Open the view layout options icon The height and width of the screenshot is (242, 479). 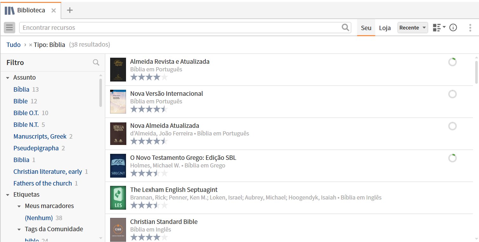439,28
